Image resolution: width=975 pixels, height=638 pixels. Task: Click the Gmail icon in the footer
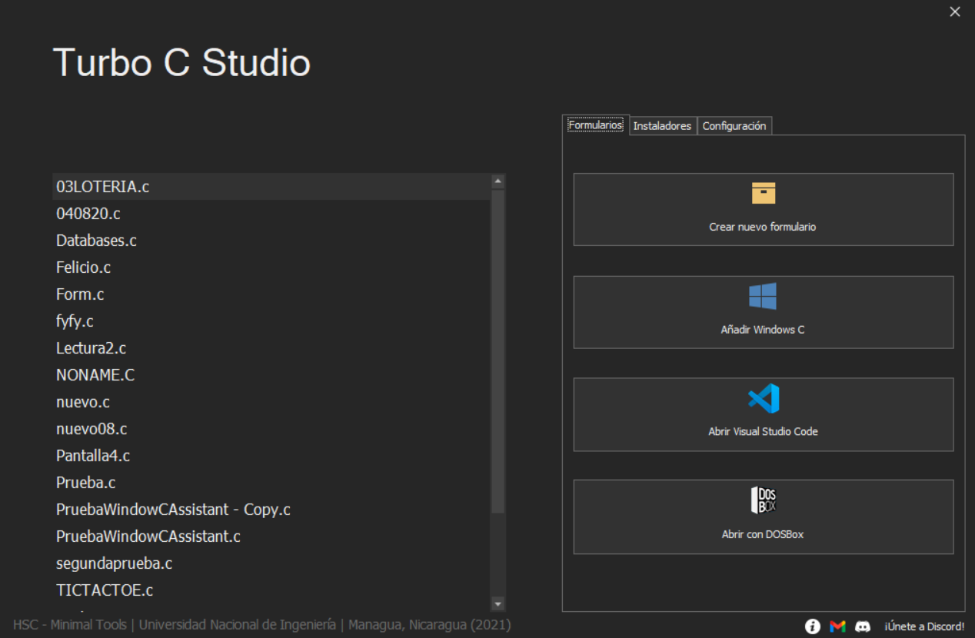click(x=837, y=626)
